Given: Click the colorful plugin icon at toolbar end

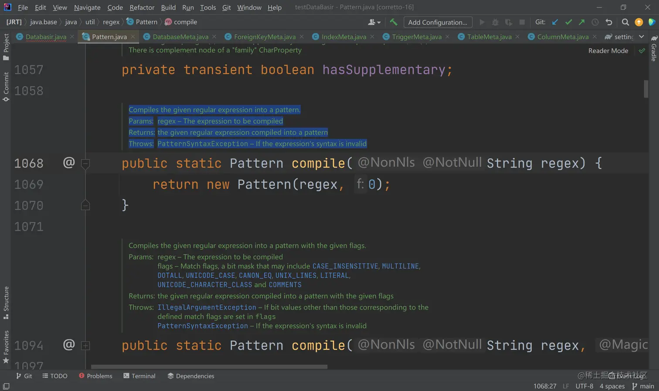Looking at the screenshot, I should pos(652,22).
